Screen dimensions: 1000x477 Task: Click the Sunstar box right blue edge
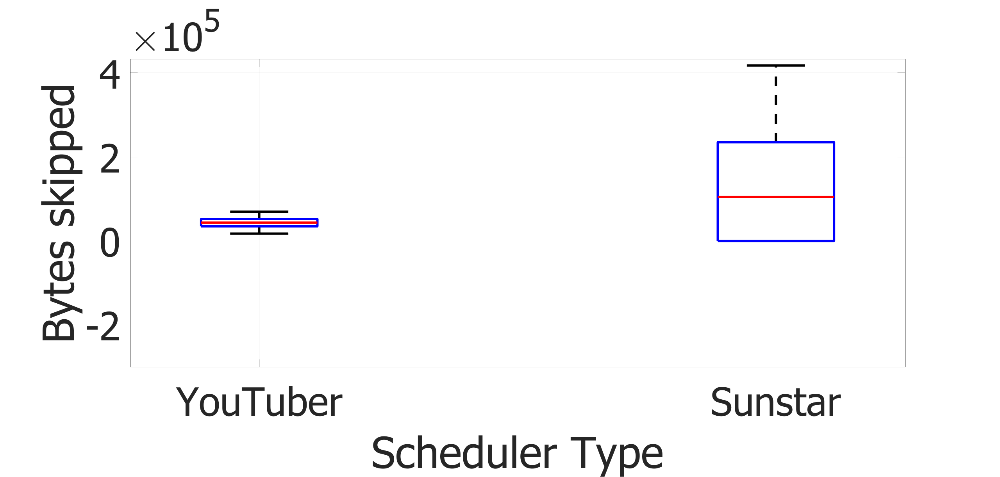pyautogui.click(x=834, y=191)
